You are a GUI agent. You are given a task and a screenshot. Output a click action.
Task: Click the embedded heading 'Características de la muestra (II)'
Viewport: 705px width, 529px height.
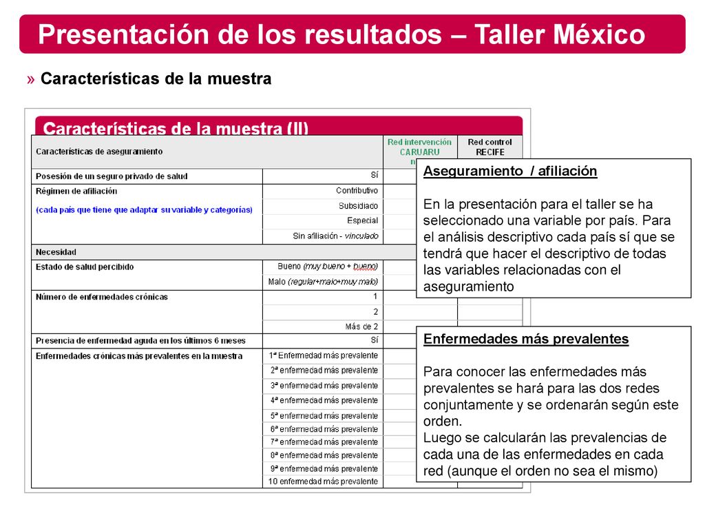(x=176, y=129)
